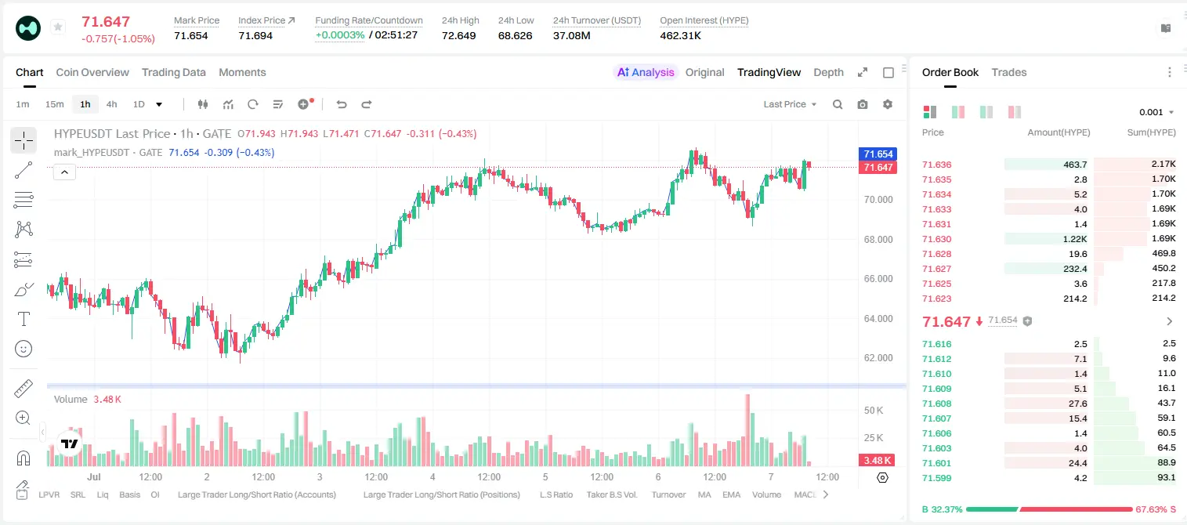The image size is (1187, 525).
Task: Show only sell orders in order book
Action: tap(1014, 112)
